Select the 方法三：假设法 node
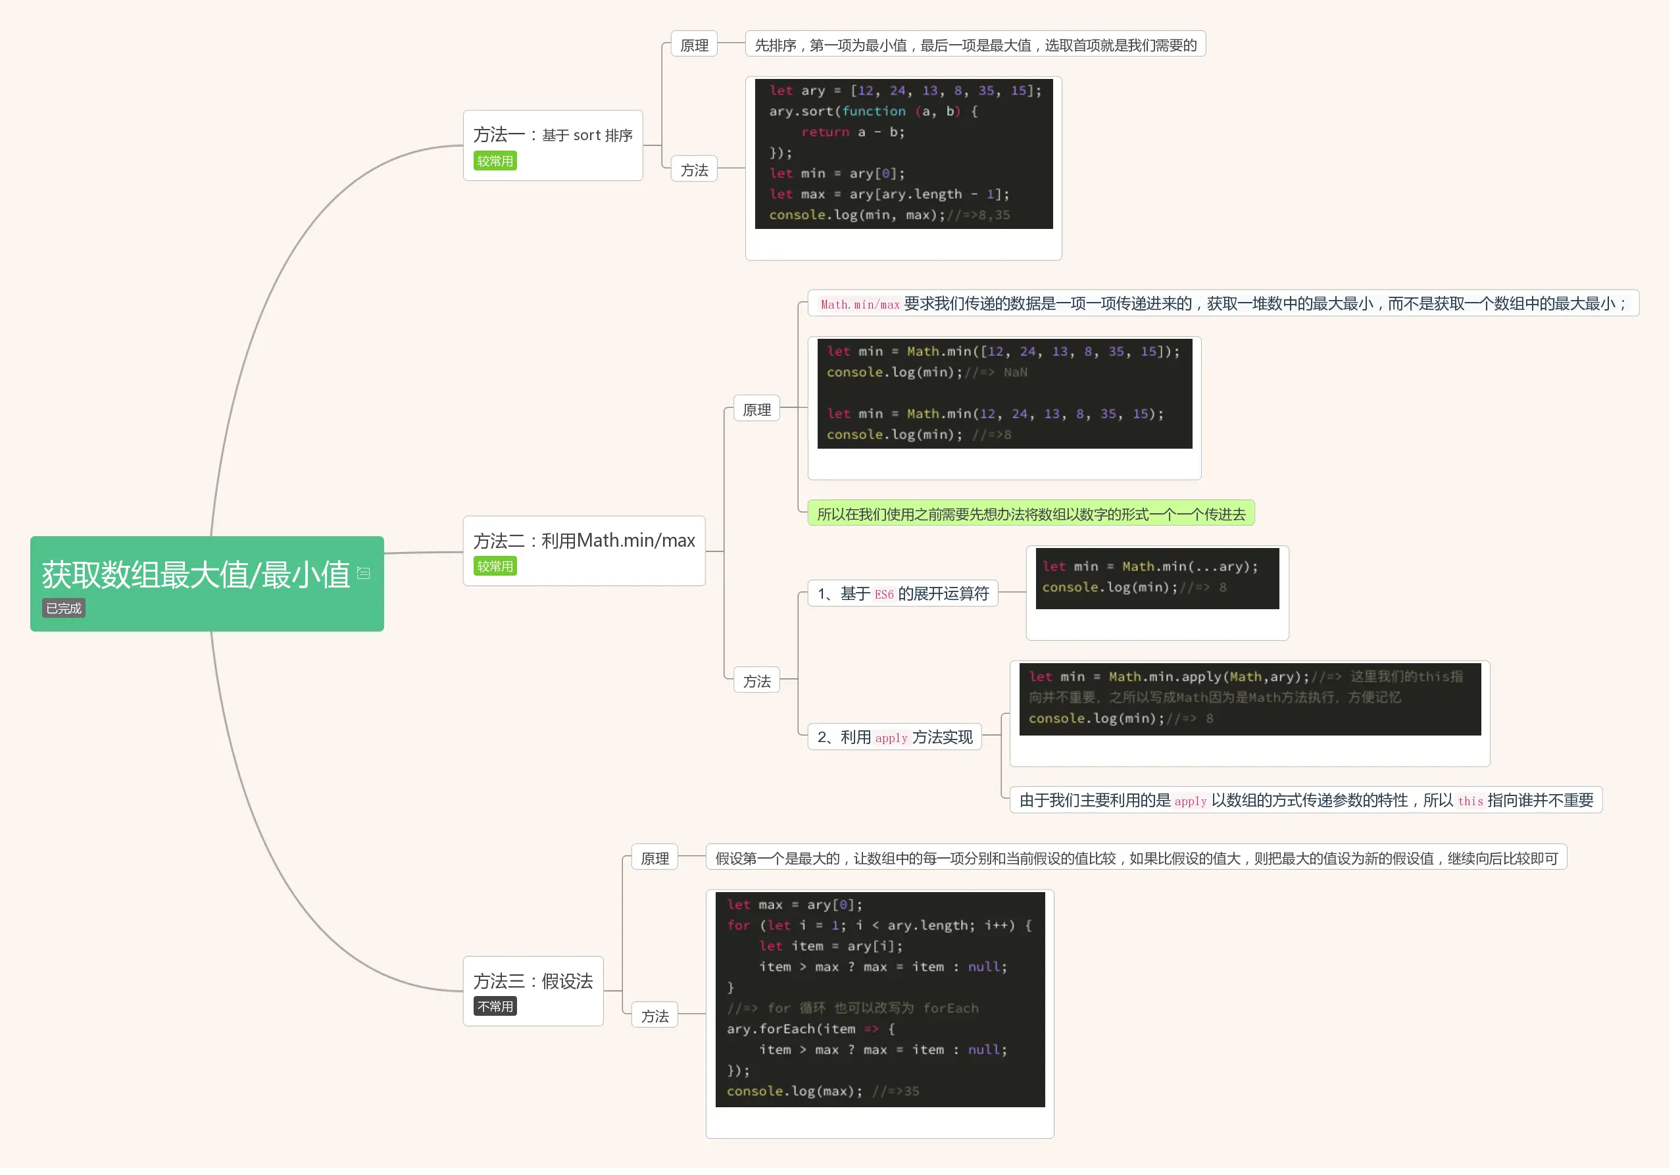Image resolution: width=1680 pixels, height=1175 pixels. tap(533, 981)
